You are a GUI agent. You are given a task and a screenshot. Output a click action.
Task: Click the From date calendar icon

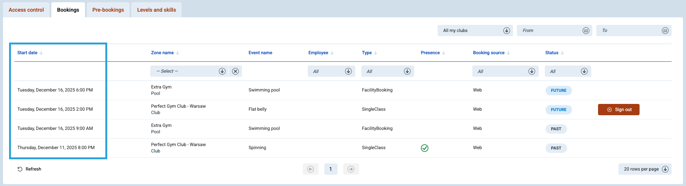pyautogui.click(x=586, y=30)
